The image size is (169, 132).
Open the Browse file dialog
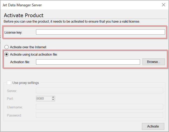[x=154, y=62]
